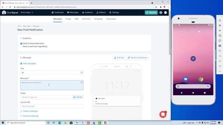The height and width of the screenshot is (125, 223).
Task: Open the Delivery navigation menu
Action: [x=101, y=12]
